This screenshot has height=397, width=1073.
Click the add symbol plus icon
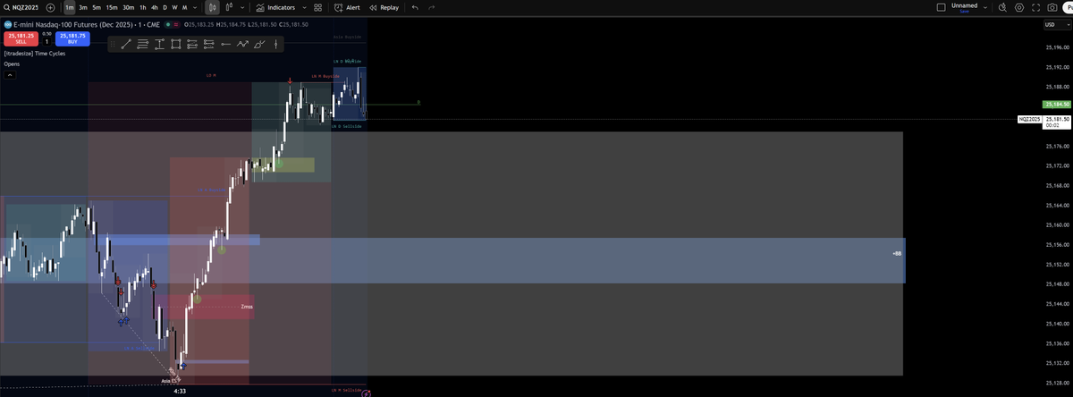(x=50, y=7)
